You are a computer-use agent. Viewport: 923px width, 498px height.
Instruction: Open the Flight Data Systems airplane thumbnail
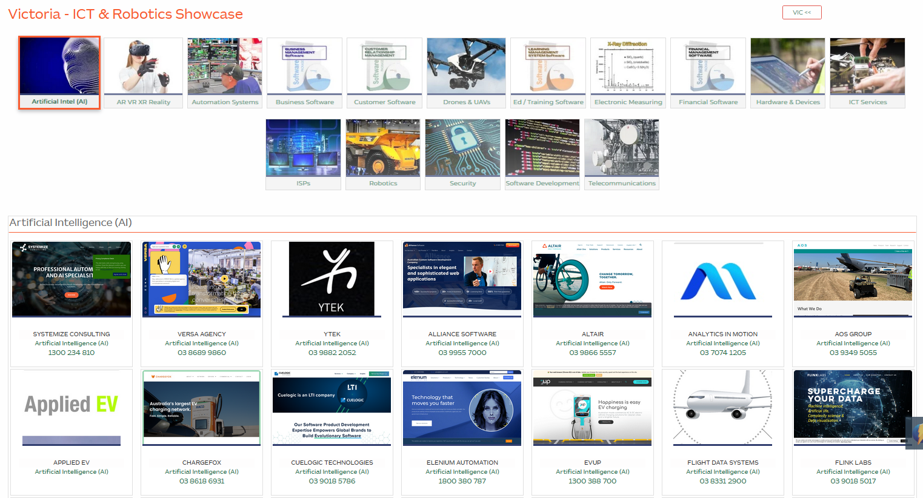pos(722,407)
